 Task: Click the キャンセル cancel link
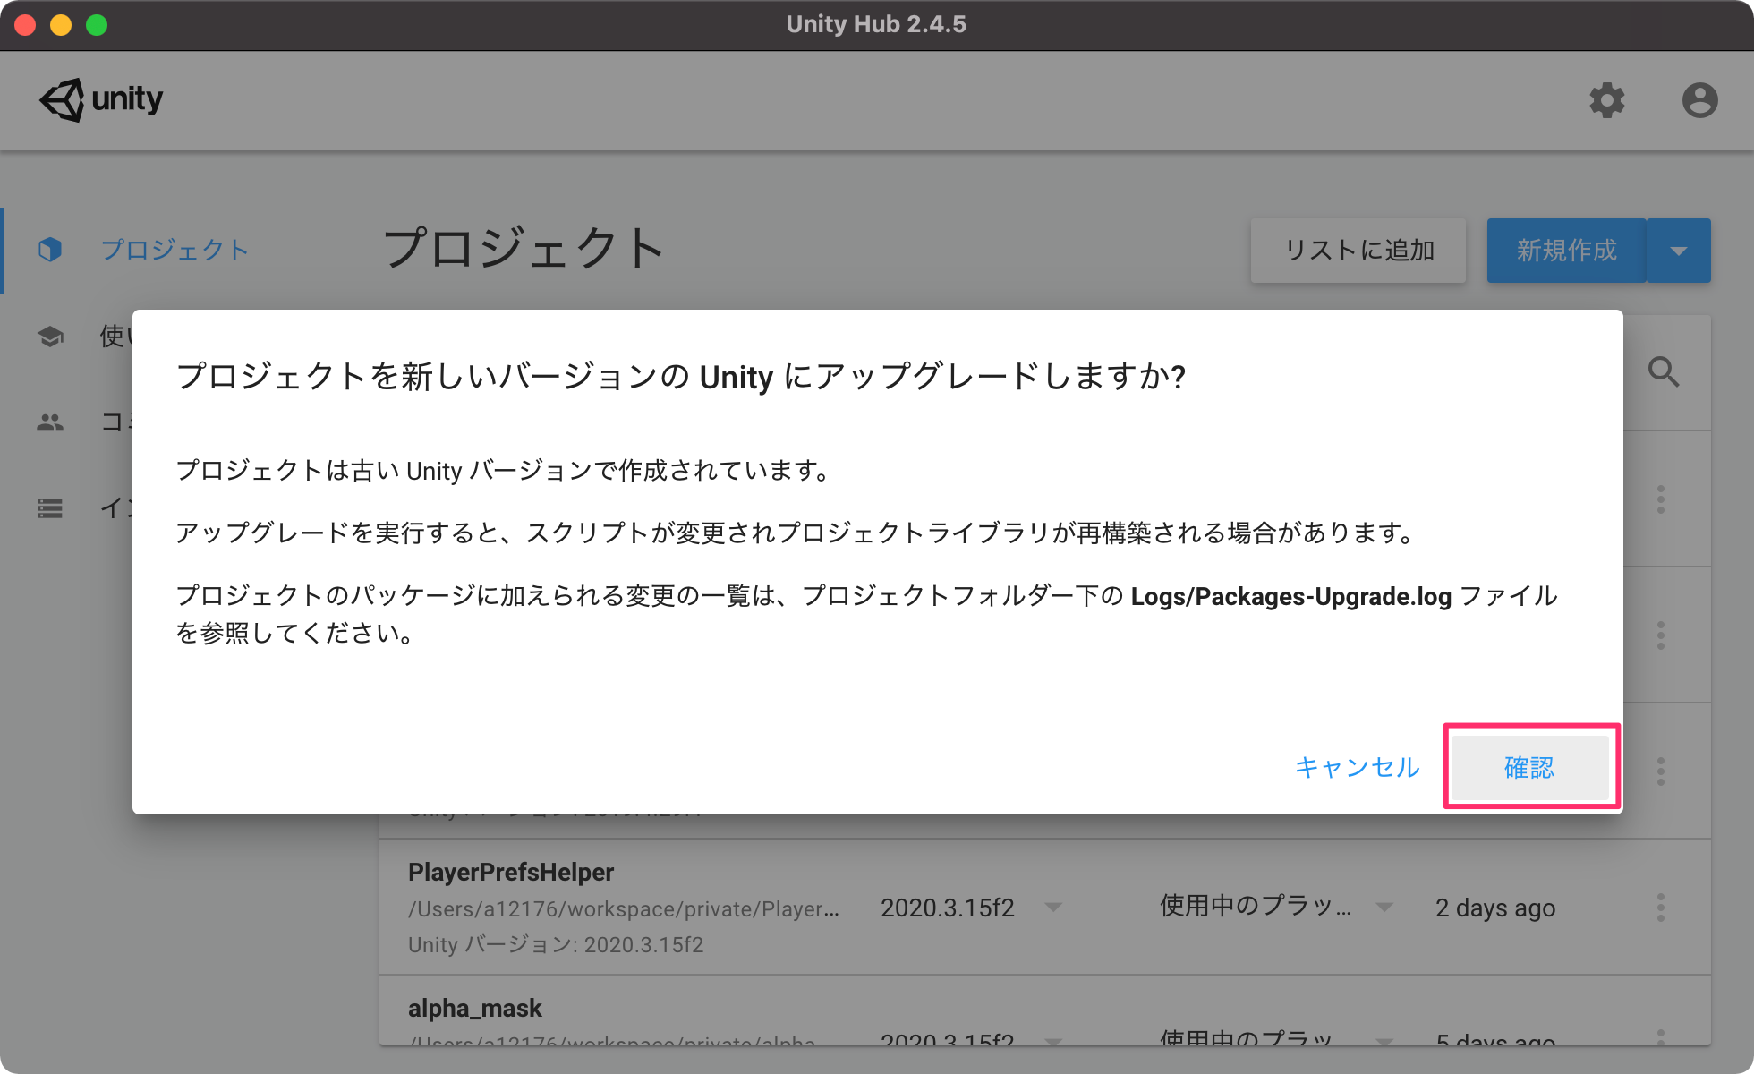click(x=1357, y=767)
